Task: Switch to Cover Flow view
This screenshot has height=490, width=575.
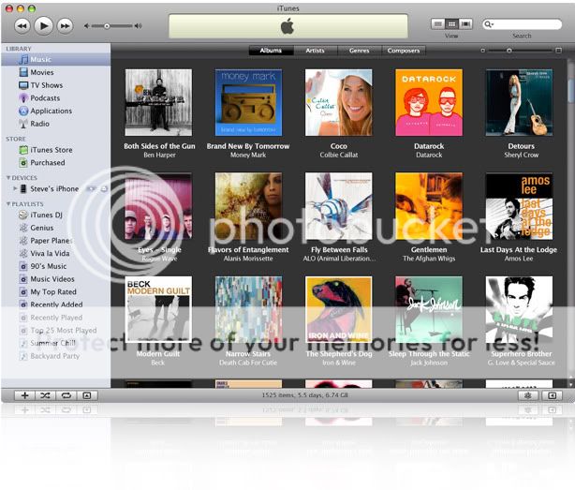Action: tap(465, 23)
